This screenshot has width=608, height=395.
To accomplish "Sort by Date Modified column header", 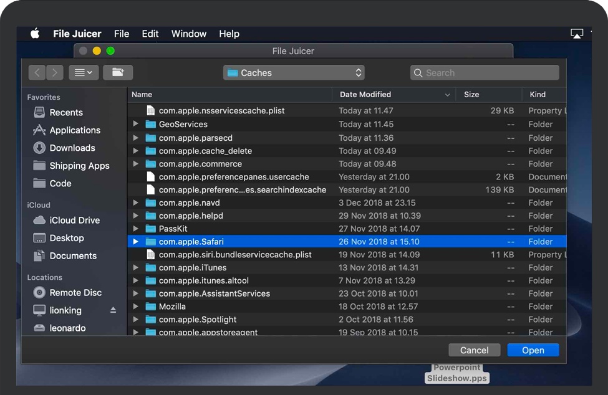I will [x=365, y=95].
